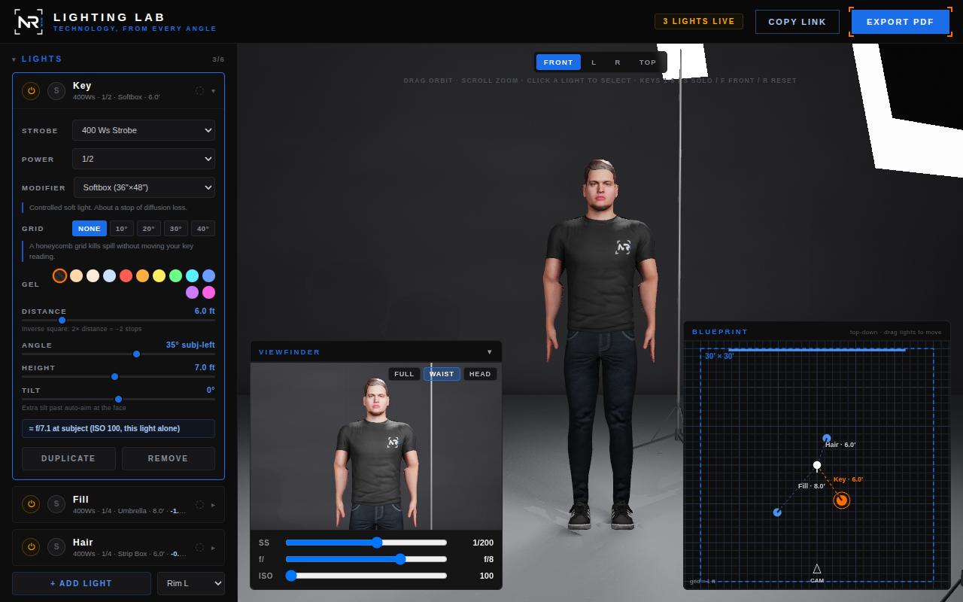
Task: Solo the Fill light
Action: point(56,504)
